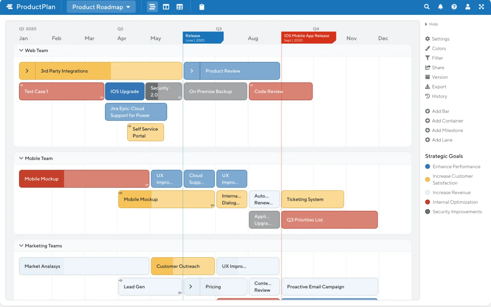Open the notifications bell icon

pos(441,7)
